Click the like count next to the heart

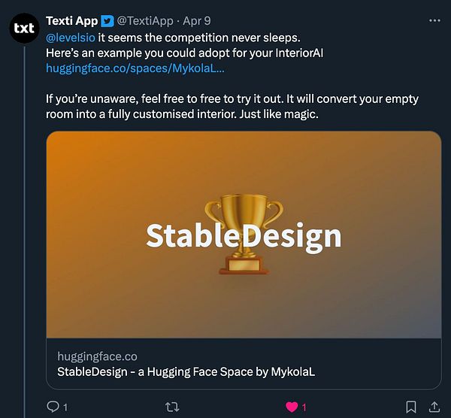tap(304, 407)
